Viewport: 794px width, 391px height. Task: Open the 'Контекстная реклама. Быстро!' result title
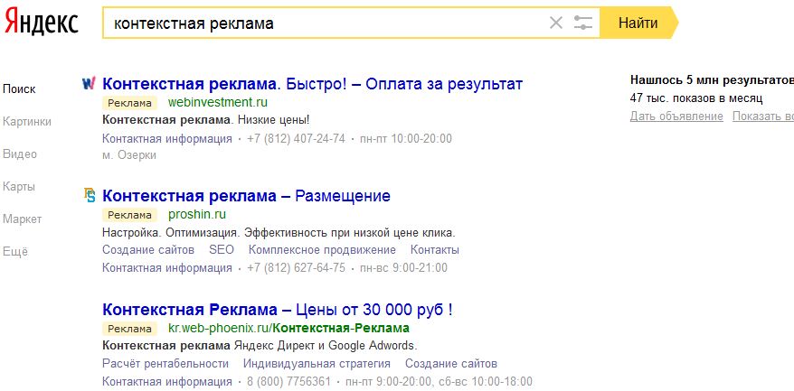pos(313,84)
